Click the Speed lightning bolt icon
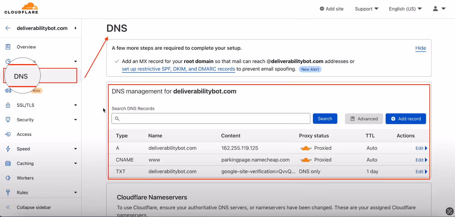Image resolution: width=455 pixels, height=217 pixels. [x=8, y=149]
